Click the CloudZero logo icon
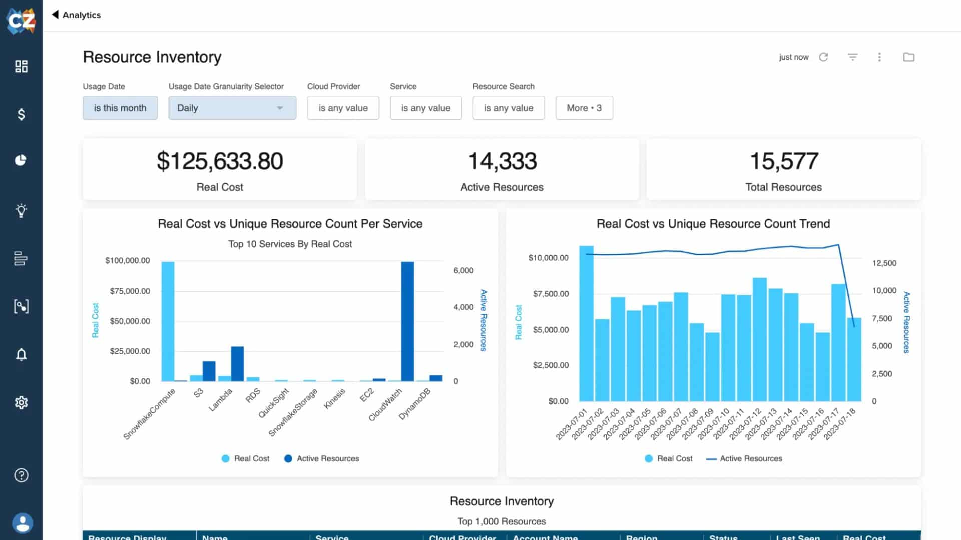 point(21,21)
